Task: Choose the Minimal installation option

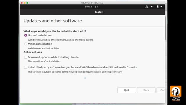Action: [26, 44]
